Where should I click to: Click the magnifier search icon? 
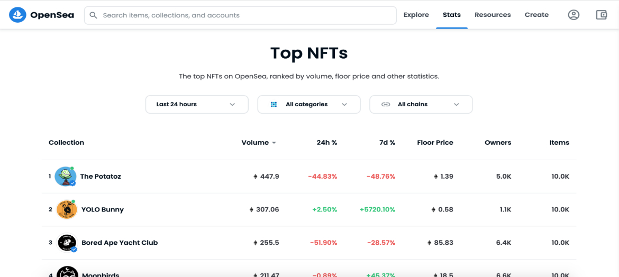(93, 15)
